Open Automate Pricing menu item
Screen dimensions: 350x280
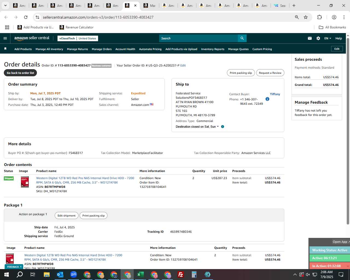pyautogui.click(x=150, y=49)
